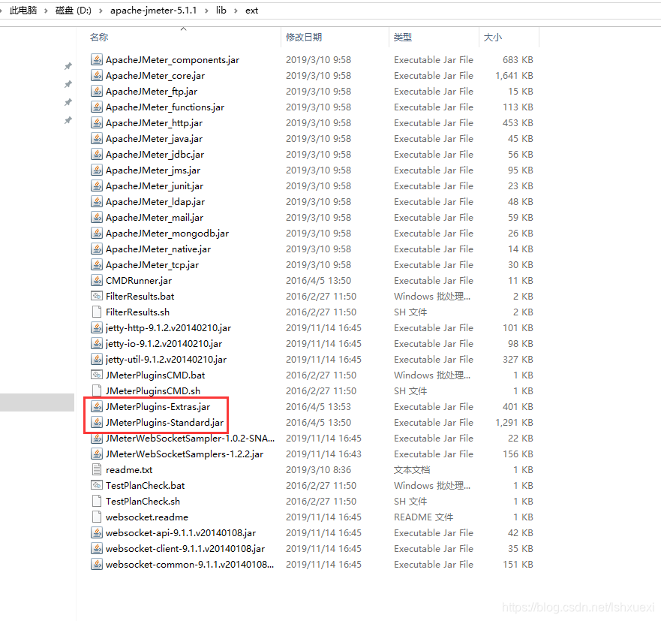661x621 pixels.
Task: Click the CMDRunner.jar file icon
Action: coord(97,281)
